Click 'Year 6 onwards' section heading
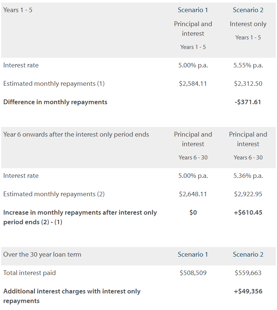This screenshot has height=310, width=277. 76,134
